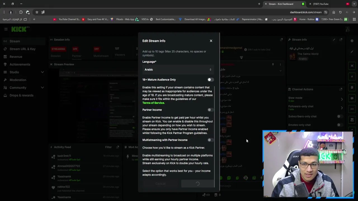Viewport: 358px width, 201px height.
Task: Open Stream URL & Key sidebar item
Action: [x=23, y=49]
